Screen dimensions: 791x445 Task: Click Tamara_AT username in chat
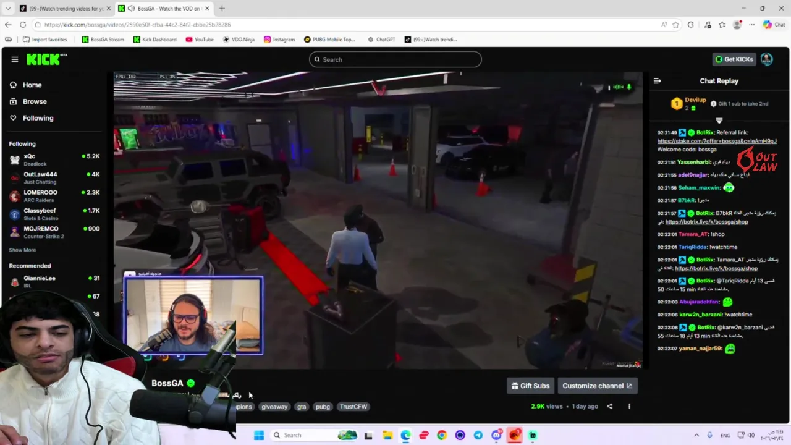693,234
